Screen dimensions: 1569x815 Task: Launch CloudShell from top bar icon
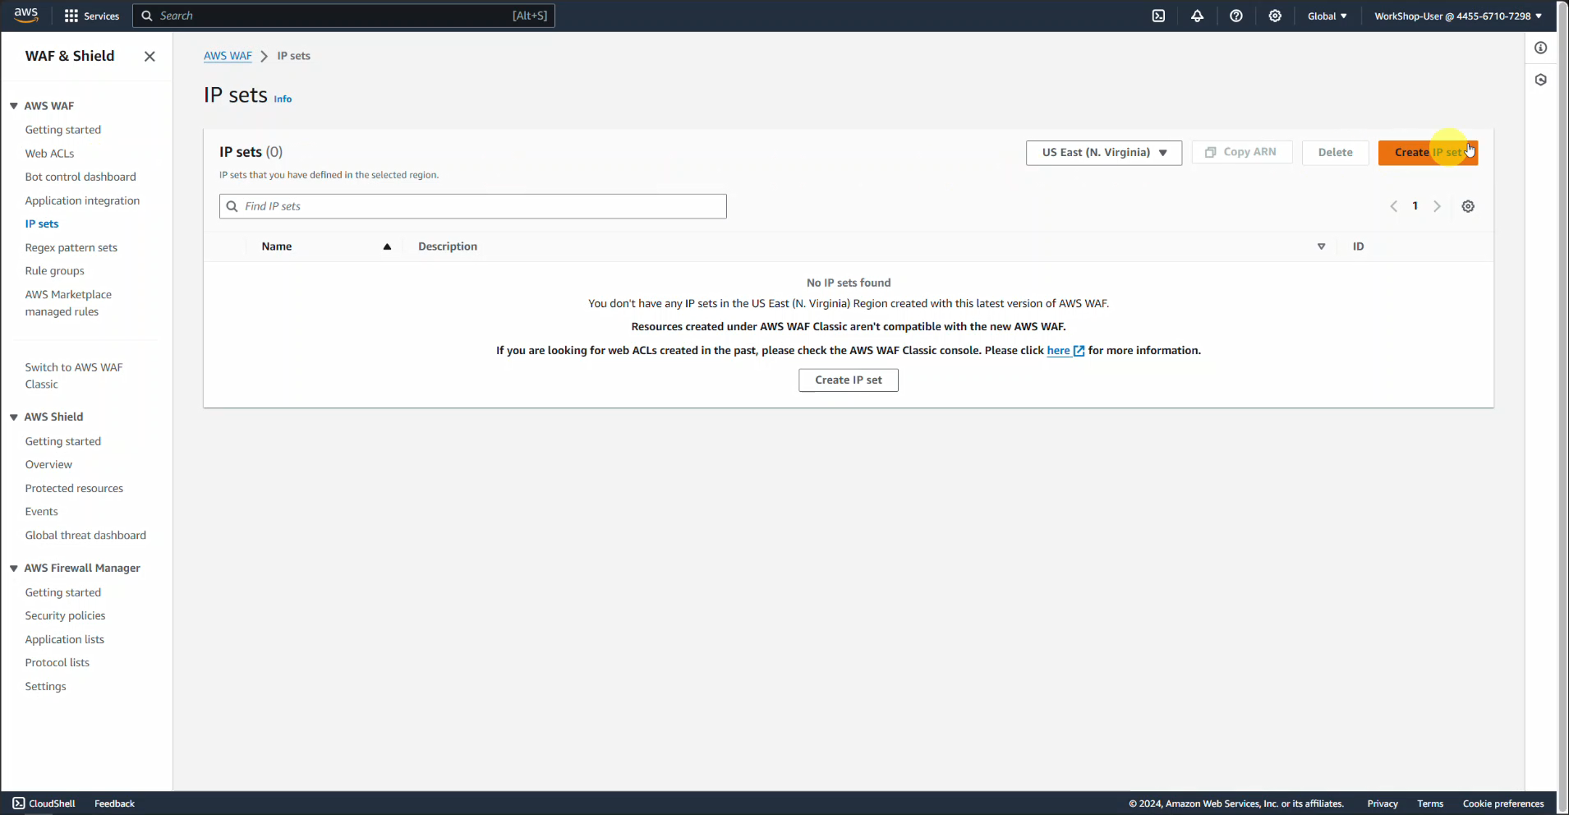1158,16
